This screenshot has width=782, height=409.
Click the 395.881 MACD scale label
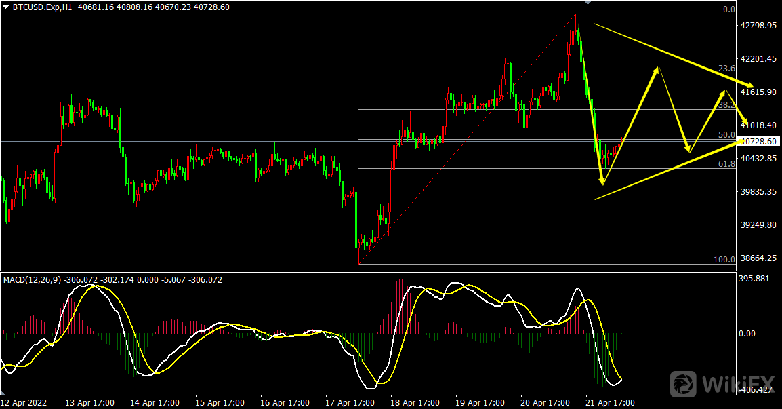754,279
